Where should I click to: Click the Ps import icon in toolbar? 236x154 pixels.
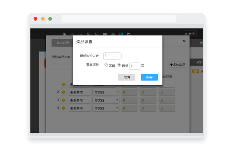pyautogui.click(x=121, y=34)
